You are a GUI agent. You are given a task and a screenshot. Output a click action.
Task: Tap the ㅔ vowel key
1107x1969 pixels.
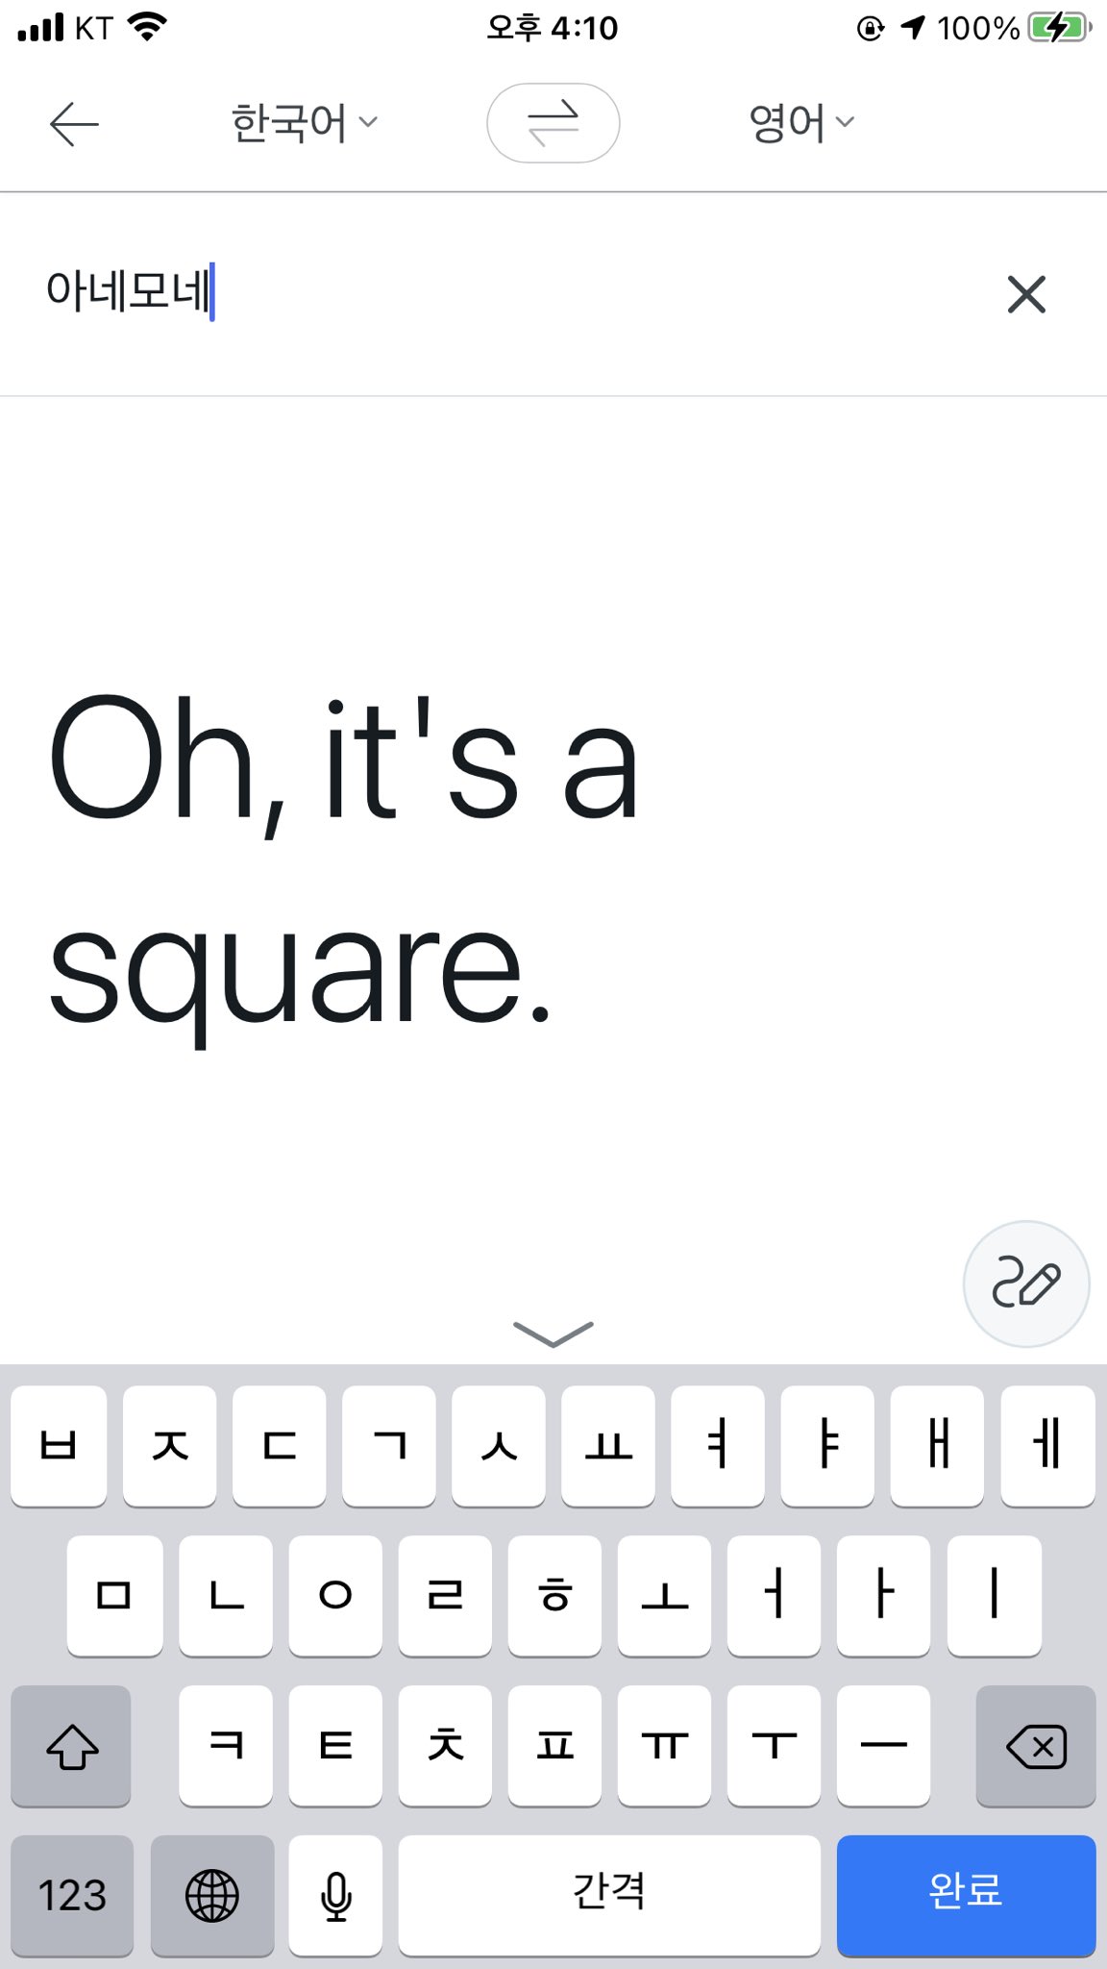(x=1047, y=1445)
